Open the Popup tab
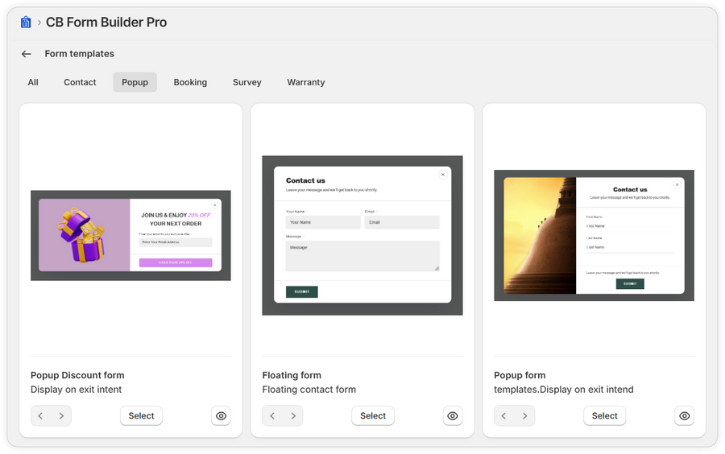725x454 pixels. pos(135,82)
